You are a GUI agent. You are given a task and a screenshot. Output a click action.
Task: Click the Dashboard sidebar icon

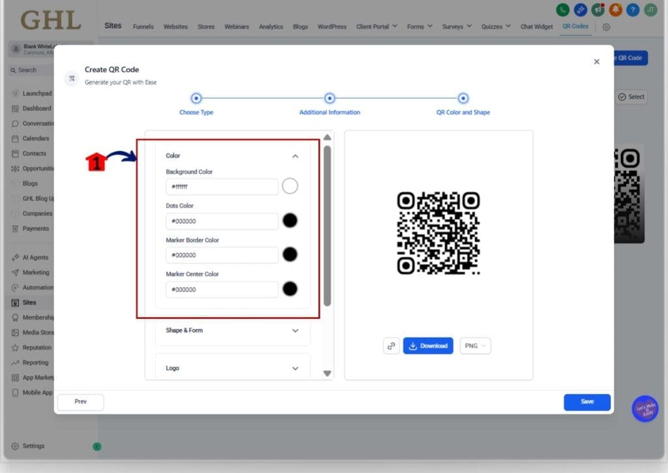tap(16, 108)
